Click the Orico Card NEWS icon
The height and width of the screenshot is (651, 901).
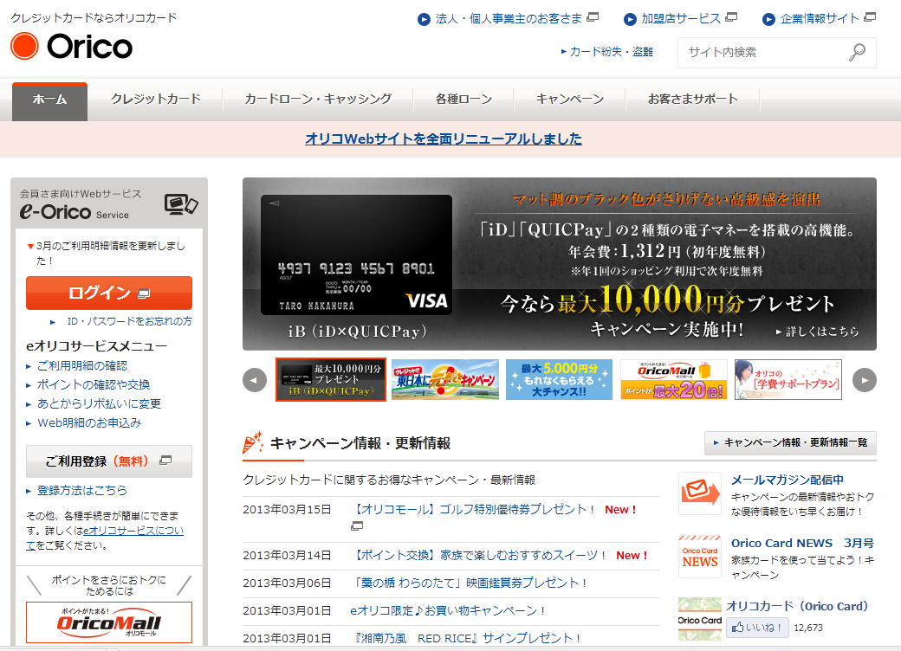[x=700, y=557]
